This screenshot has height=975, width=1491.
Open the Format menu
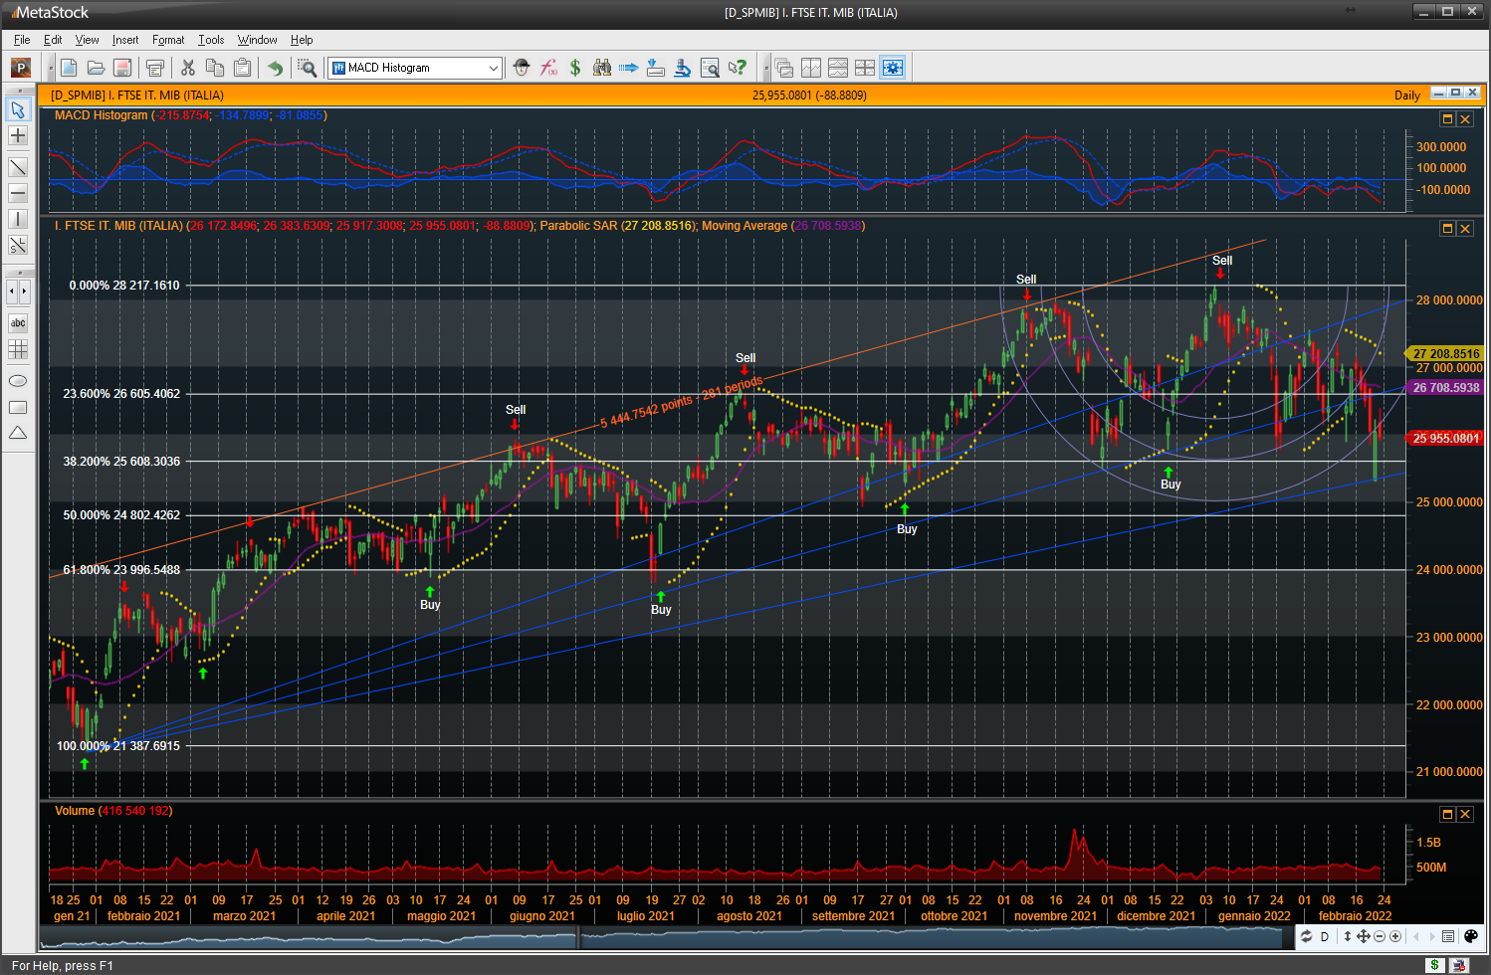pyautogui.click(x=168, y=40)
